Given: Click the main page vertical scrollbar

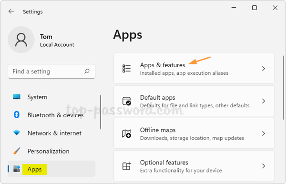Looking at the screenshot, I should tap(283, 88).
